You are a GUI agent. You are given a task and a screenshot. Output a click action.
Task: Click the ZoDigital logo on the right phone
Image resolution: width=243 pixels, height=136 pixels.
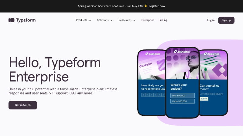coord(211,54)
